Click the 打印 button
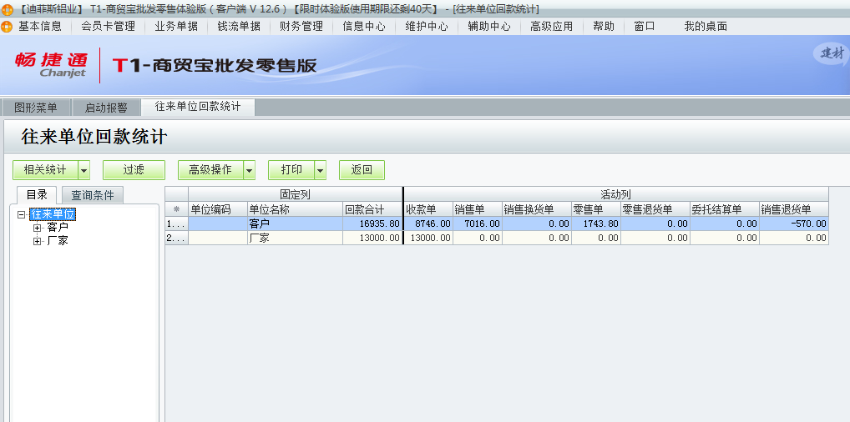The width and height of the screenshot is (850, 422). [291, 170]
